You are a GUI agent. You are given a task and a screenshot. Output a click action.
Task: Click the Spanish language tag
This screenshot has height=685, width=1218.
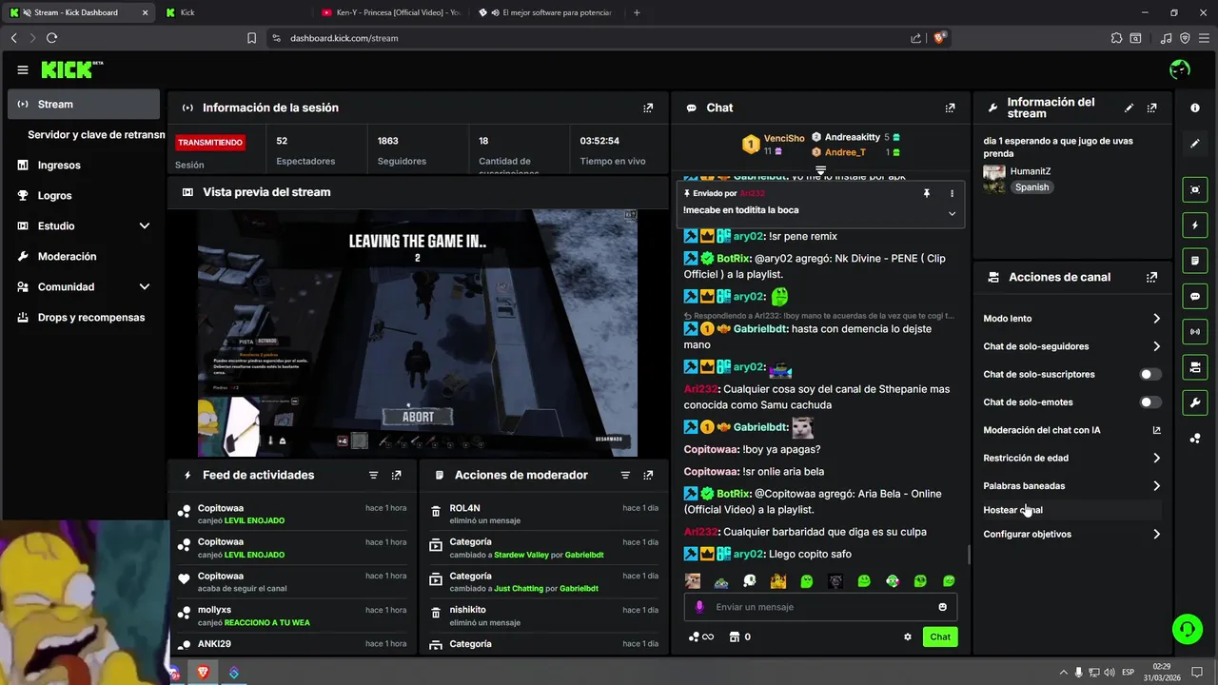[1031, 187]
